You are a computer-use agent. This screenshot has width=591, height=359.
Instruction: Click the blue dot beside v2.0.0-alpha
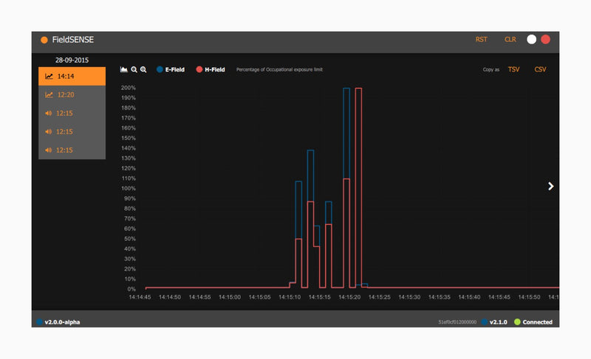click(38, 322)
